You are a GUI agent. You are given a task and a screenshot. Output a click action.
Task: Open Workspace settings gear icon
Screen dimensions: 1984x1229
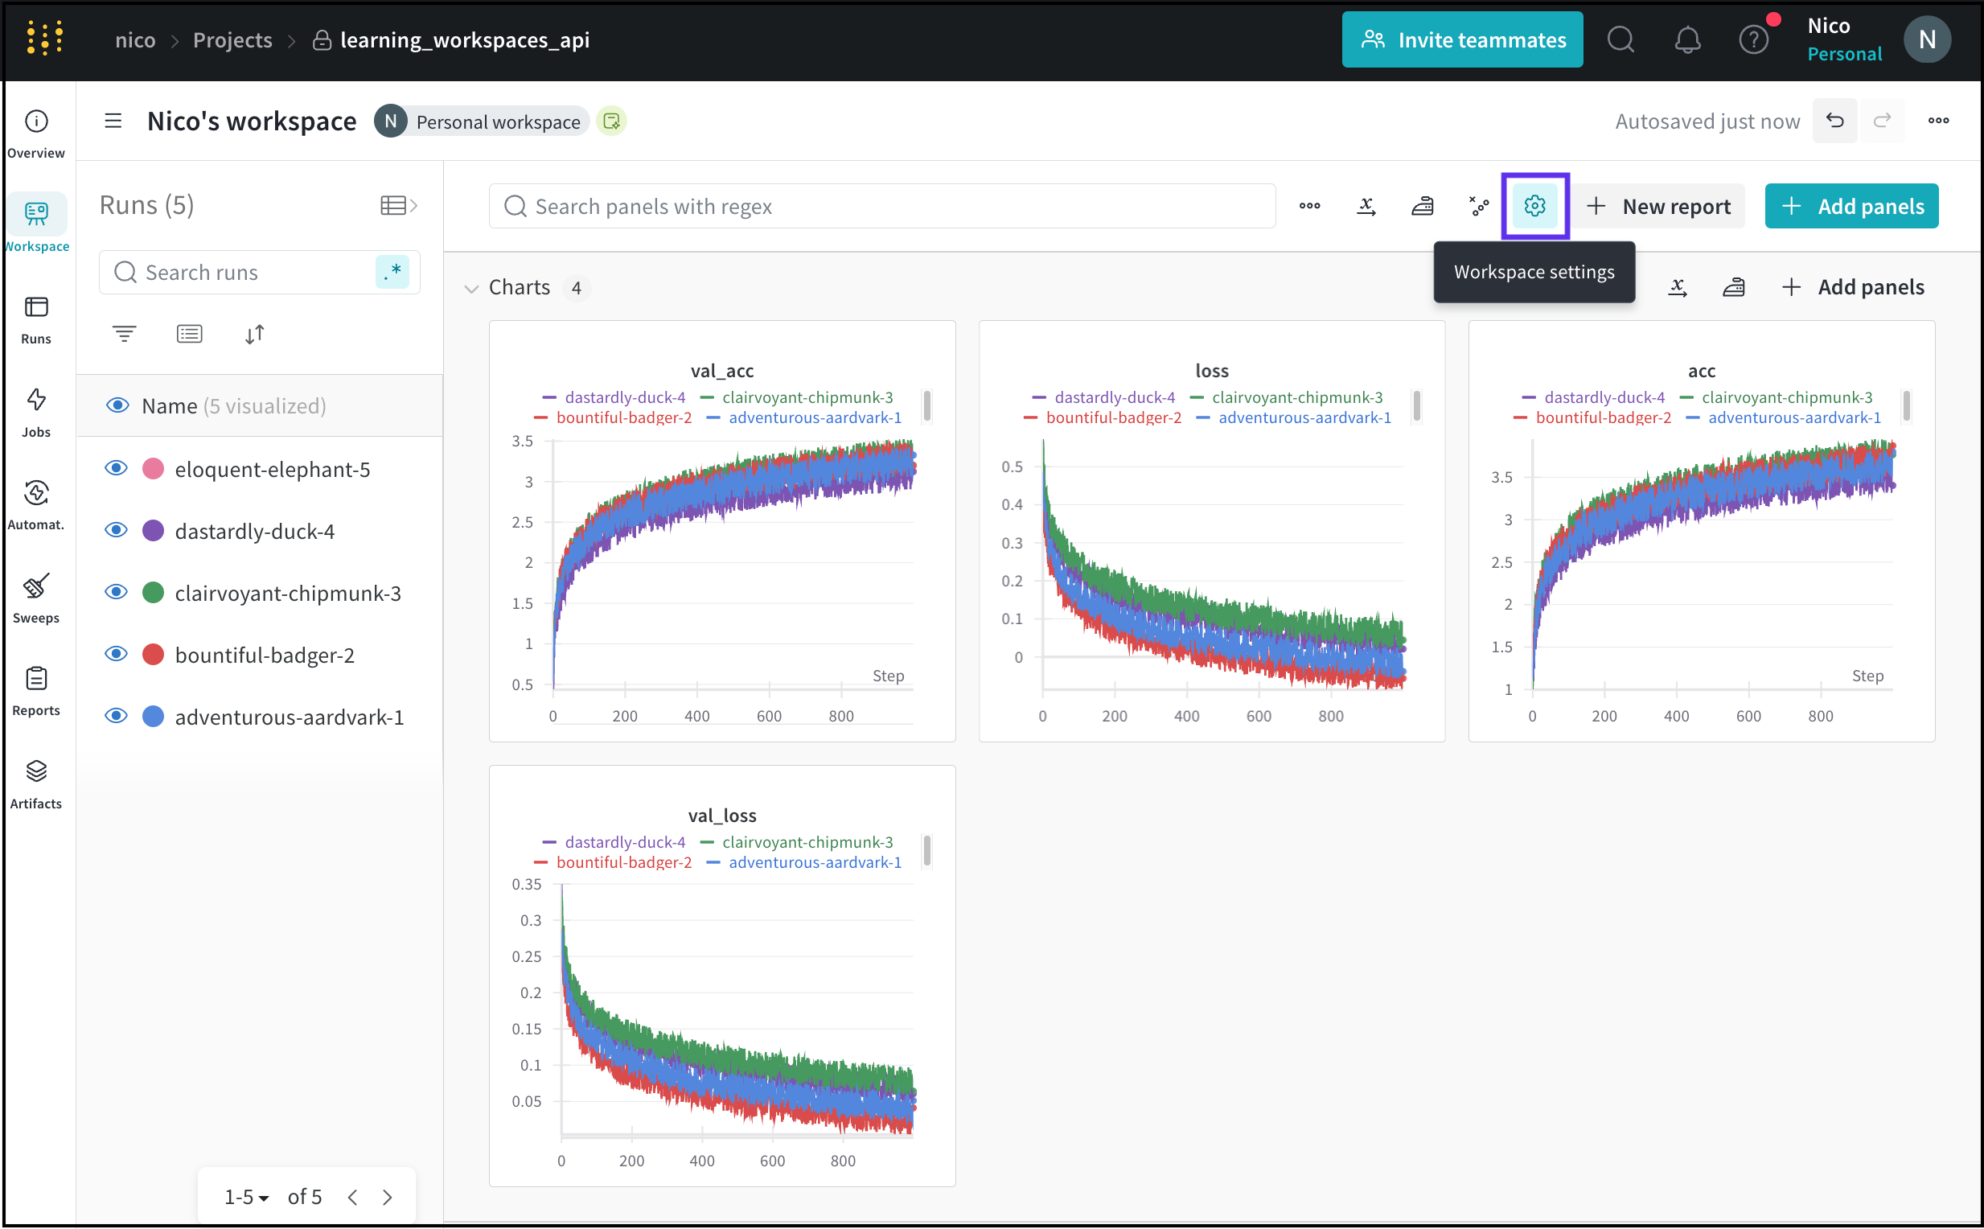(x=1534, y=206)
